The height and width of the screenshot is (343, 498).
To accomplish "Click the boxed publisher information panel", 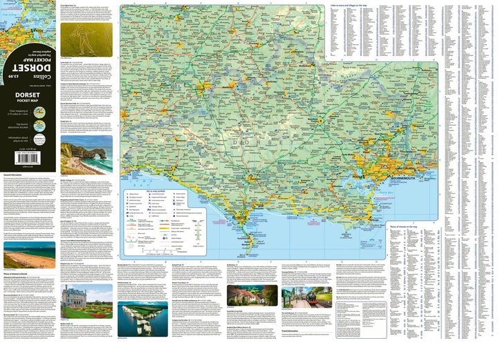I will tap(362, 320).
